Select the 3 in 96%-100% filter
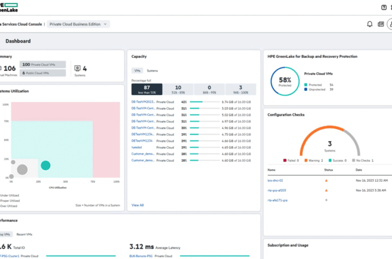This screenshot has width=392, height=259. point(241,89)
